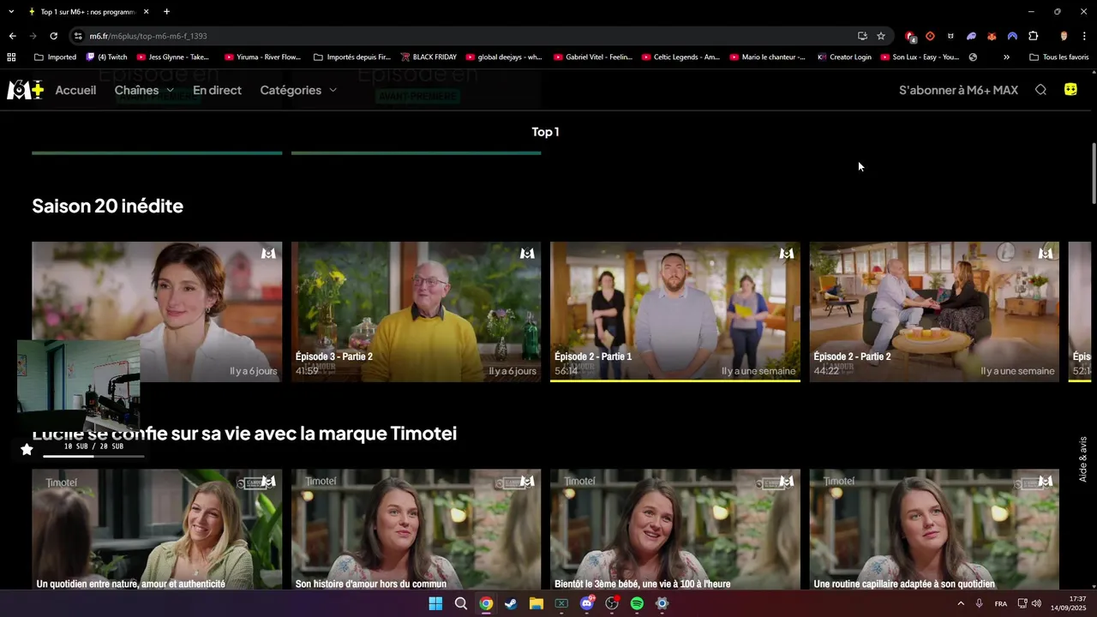Click the M6+ logo

[x=25, y=90]
